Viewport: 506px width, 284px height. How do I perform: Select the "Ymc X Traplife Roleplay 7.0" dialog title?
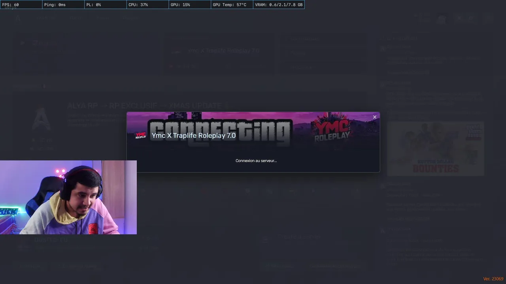point(194,135)
